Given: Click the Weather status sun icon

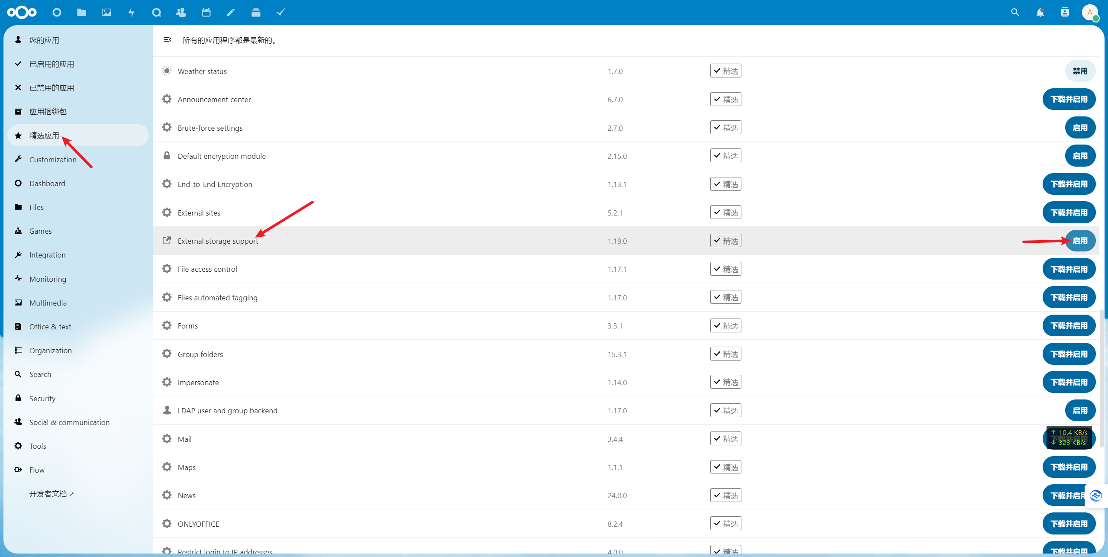Looking at the screenshot, I should coord(167,71).
